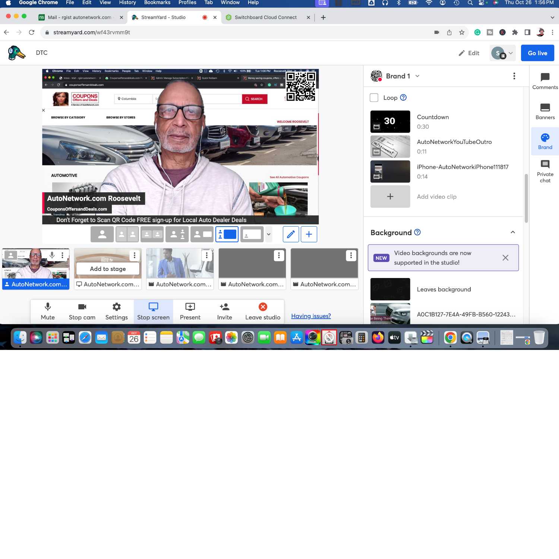Open options for the camera participant tile
Image resolution: width=559 pixels, height=559 pixels.
coord(62,255)
